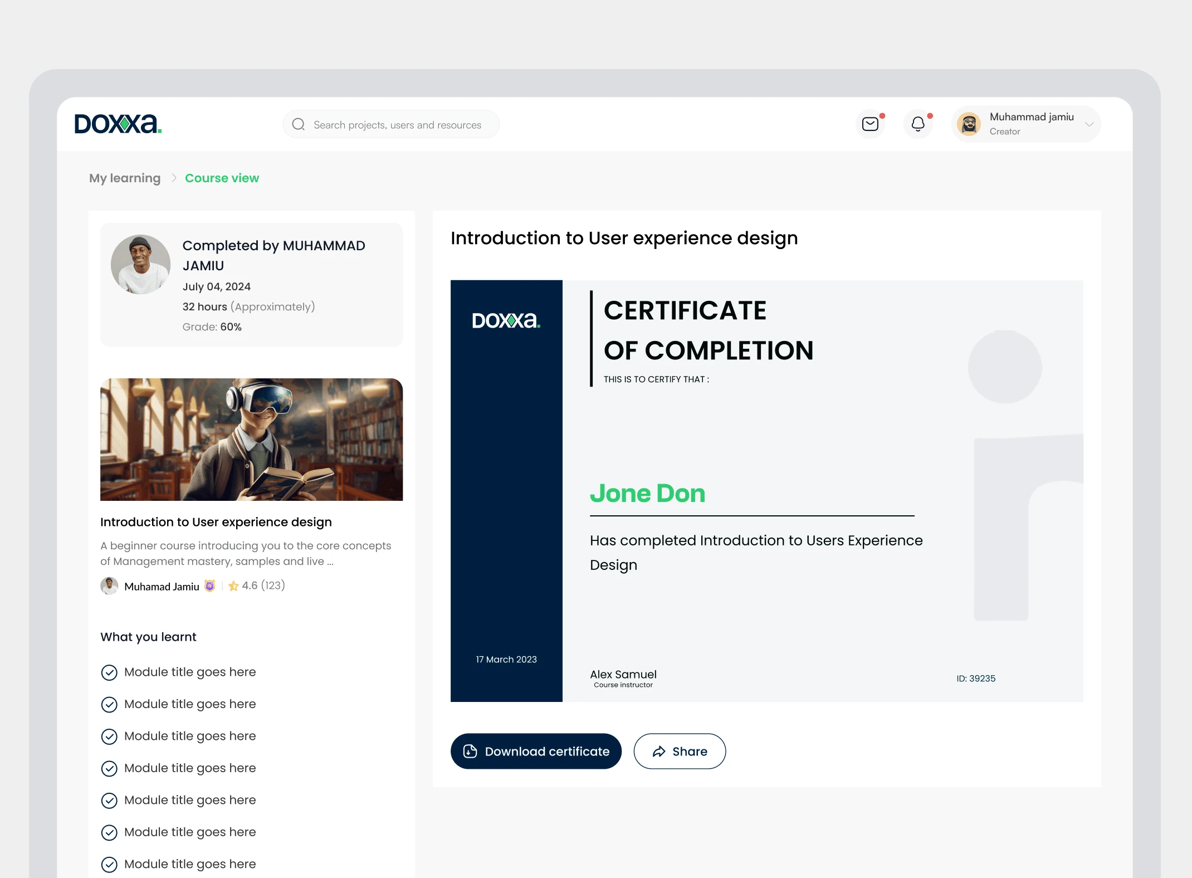
Task: Click the main course title heading
Action: pyautogui.click(x=624, y=238)
